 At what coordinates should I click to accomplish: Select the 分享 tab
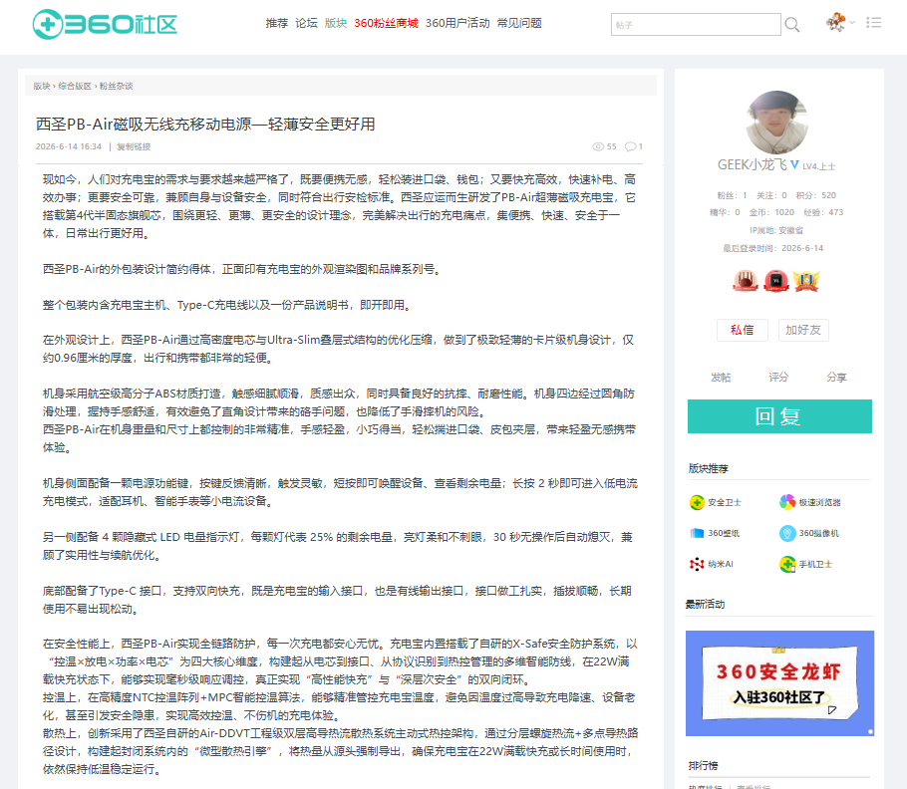click(836, 378)
